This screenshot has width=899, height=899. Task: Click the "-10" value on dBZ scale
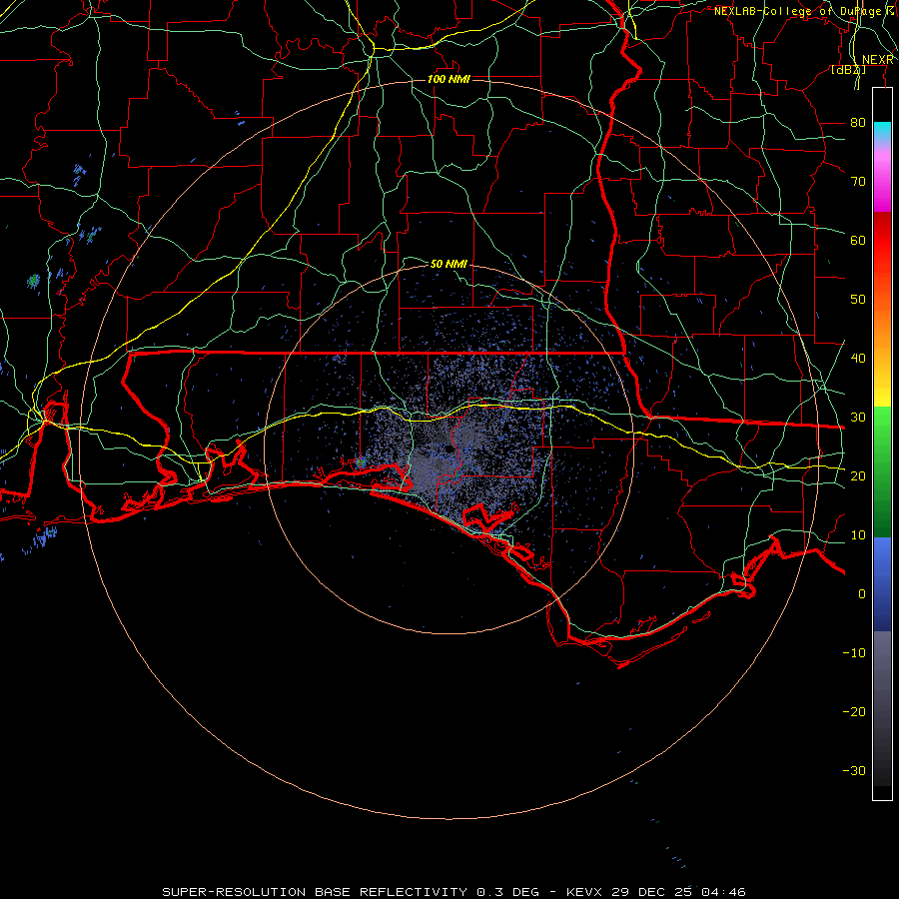pyautogui.click(x=854, y=652)
